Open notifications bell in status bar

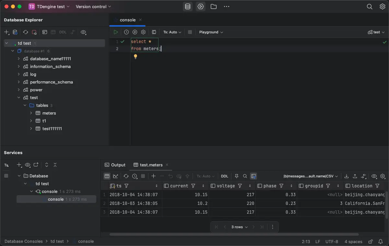(x=381, y=241)
